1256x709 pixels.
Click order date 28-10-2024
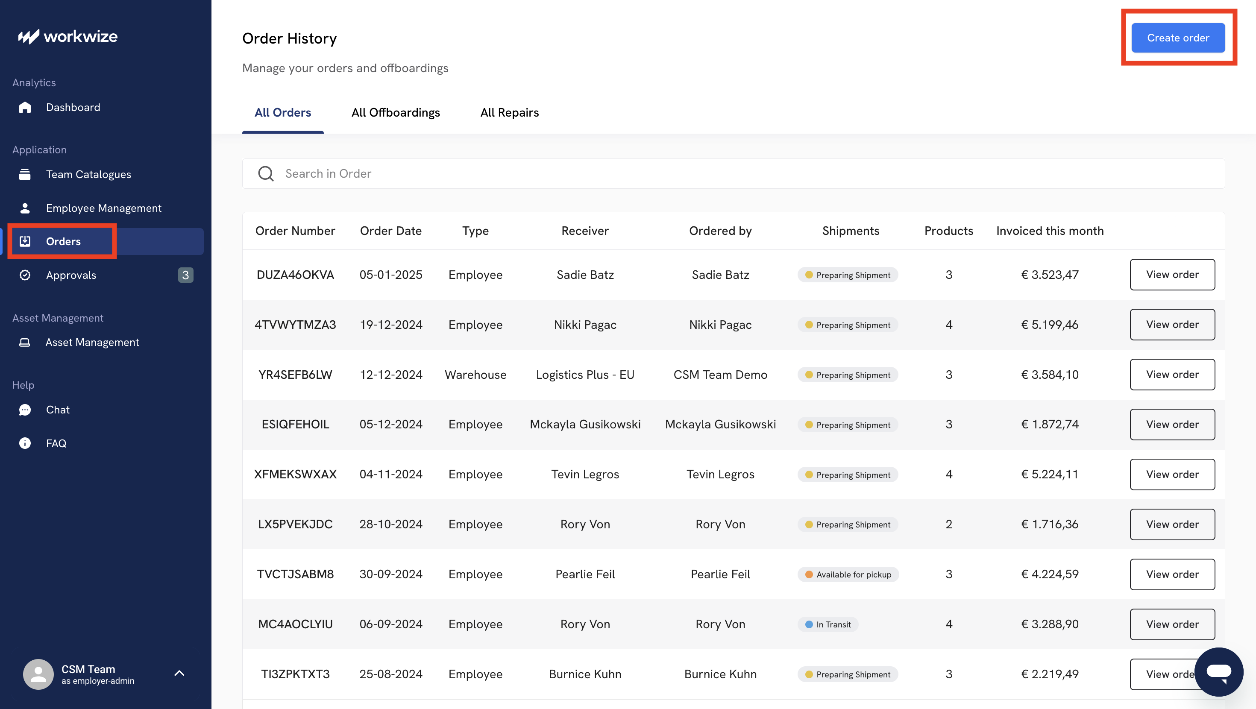390,524
